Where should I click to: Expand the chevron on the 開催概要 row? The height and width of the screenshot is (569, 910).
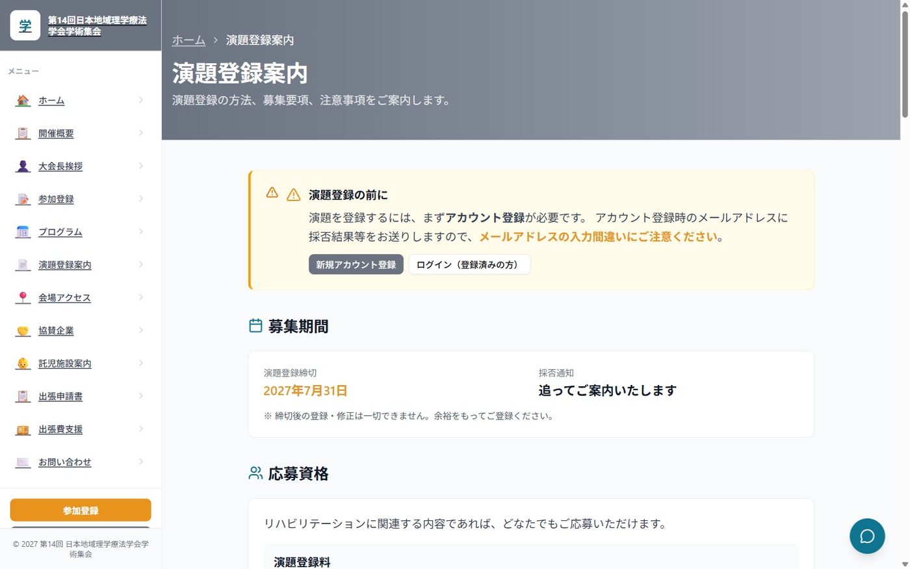141,133
